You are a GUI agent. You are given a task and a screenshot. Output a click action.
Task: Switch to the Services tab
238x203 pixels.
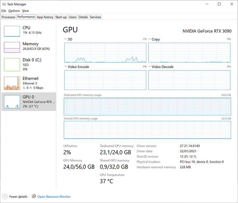(x=95, y=17)
